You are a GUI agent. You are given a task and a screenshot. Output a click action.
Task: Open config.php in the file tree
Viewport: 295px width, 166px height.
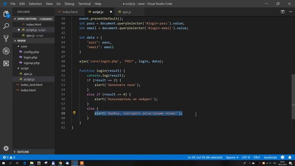[x=34, y=52]
